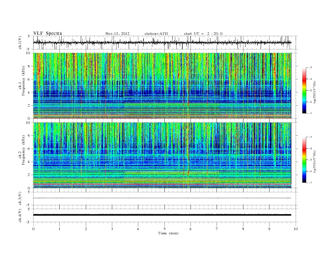Click time axis tick label "2"
This screenshot has height=257, width=333.
tap(86, 229)
